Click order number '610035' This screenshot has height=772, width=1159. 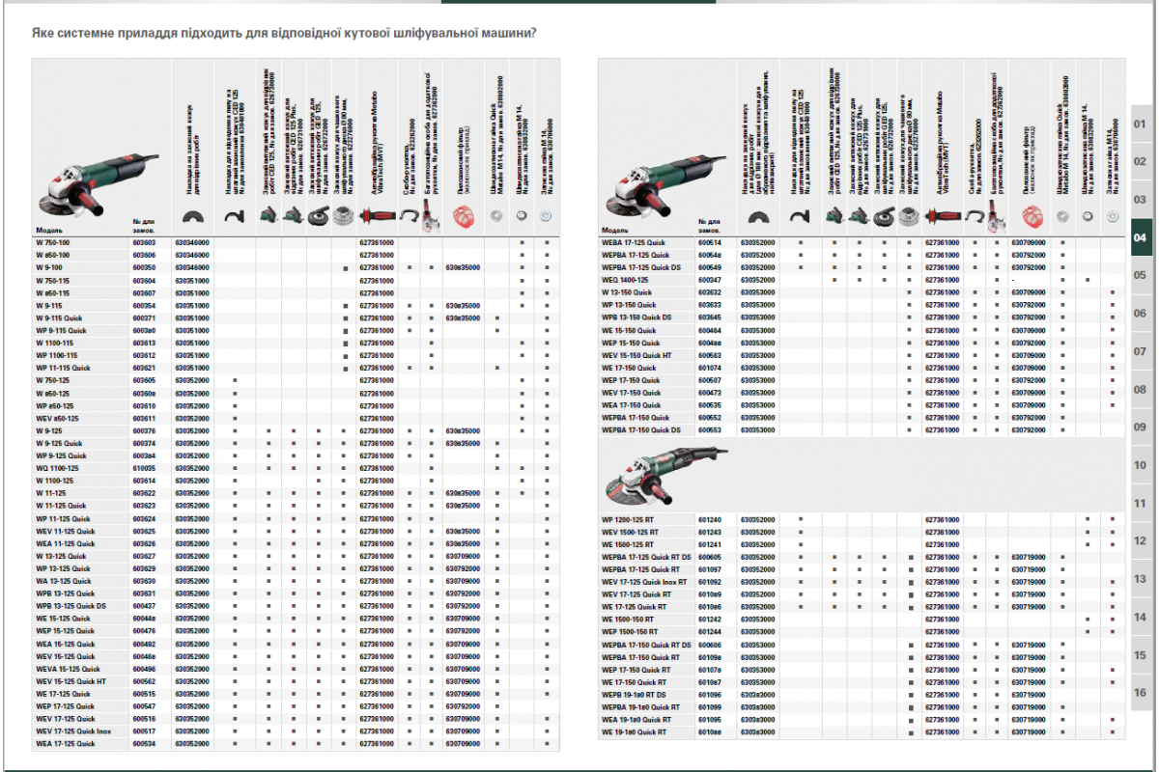click(x=144, y=468)
